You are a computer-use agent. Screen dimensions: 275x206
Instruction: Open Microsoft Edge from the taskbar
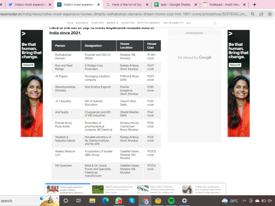(105, 200)
